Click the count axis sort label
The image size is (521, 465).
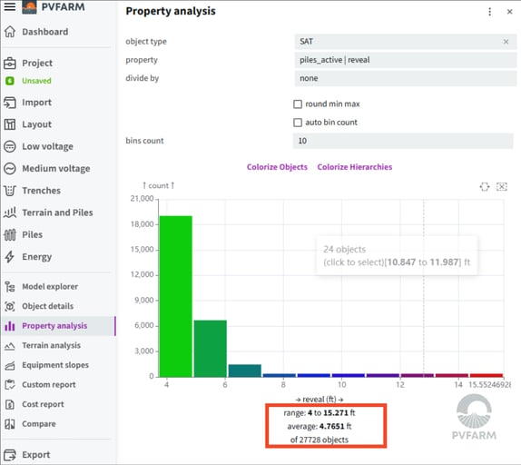coord(159,185)
